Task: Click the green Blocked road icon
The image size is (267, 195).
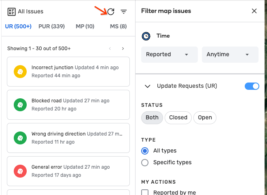Action: tap(20, 105)
